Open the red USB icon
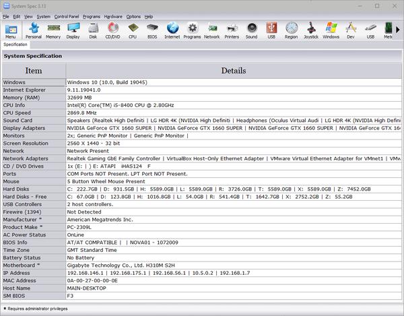Screen dimensions: 404x316 coord(271,31)
